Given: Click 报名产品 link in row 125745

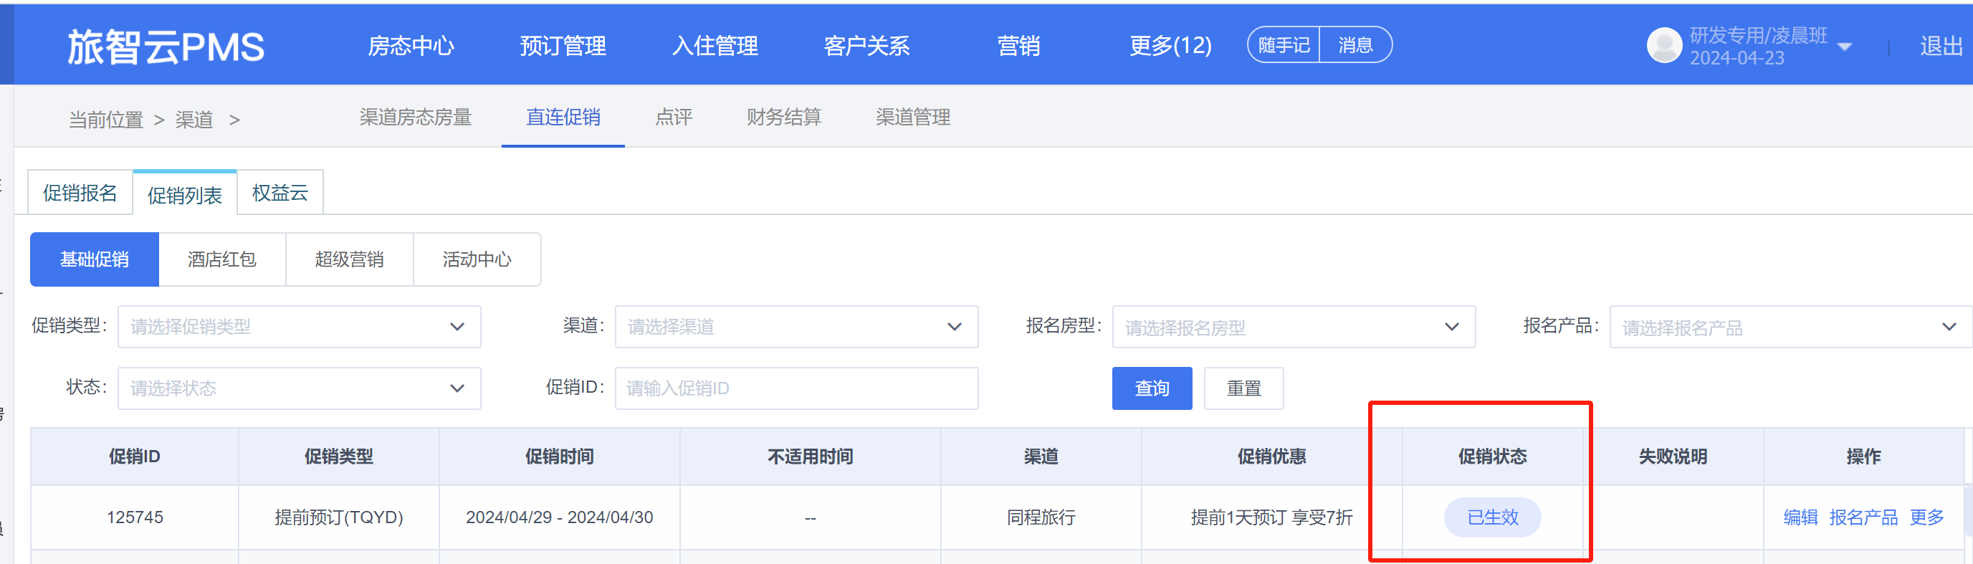Looking at the screenshot, I should pos(1863,517).
